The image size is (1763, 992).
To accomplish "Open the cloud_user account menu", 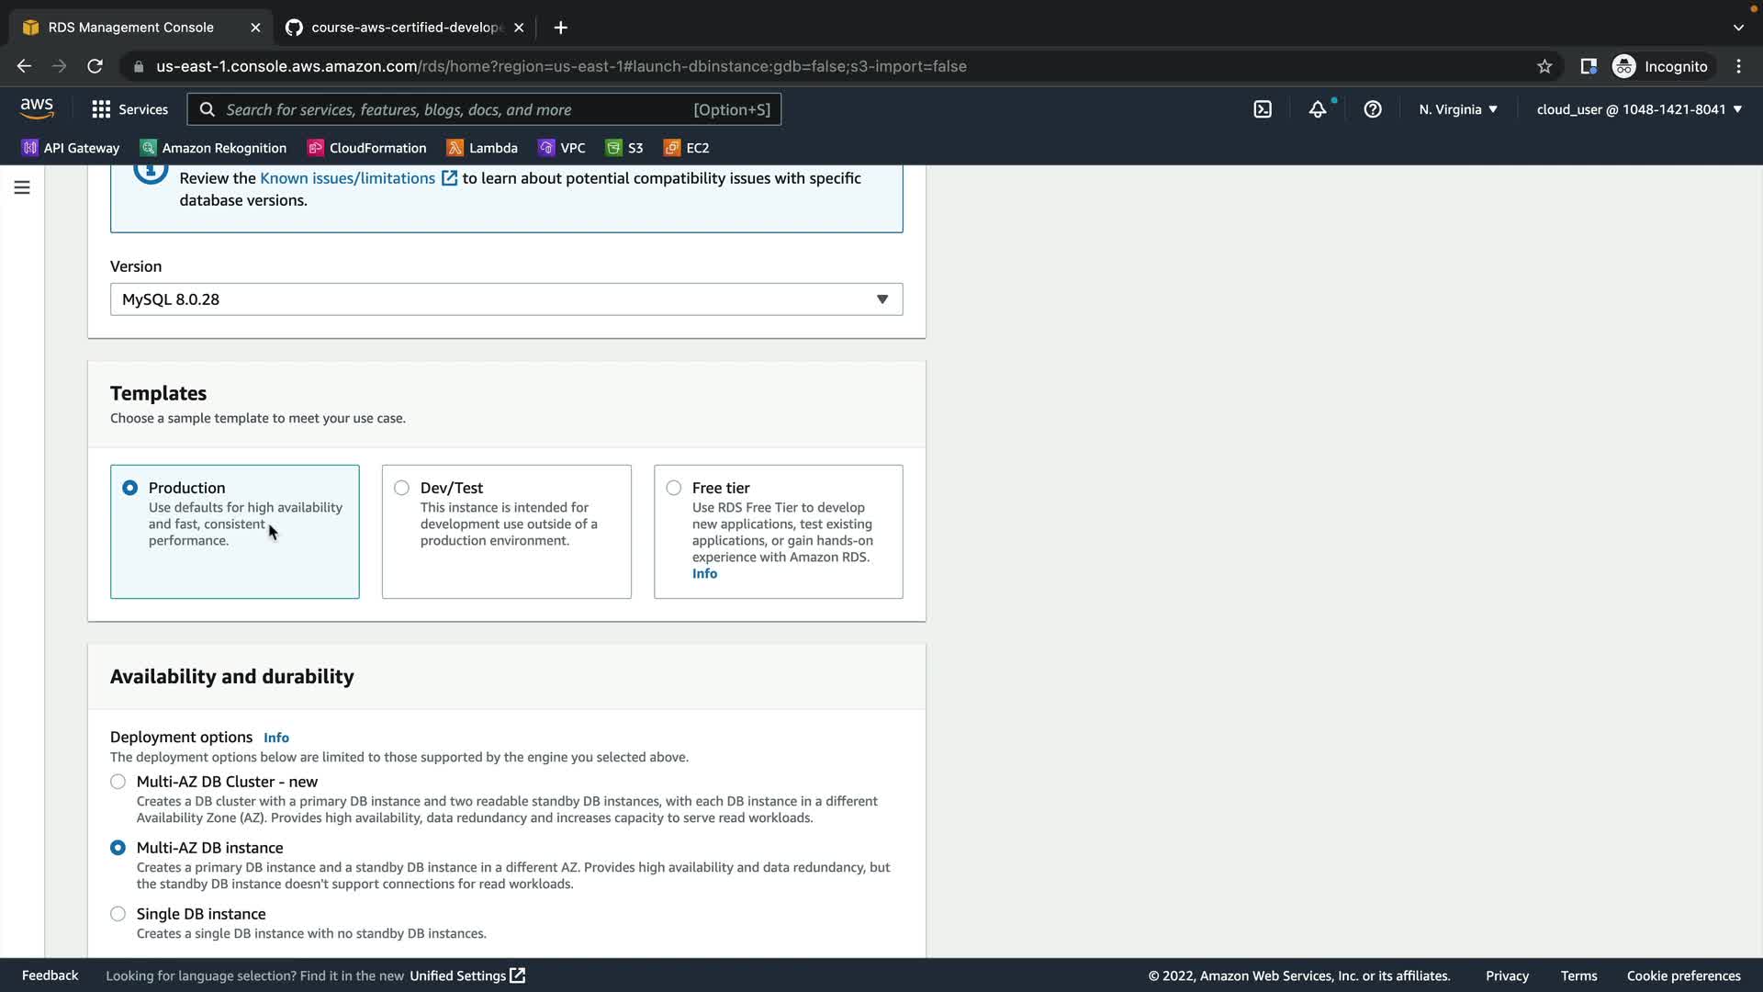I will [x=1639, y=109].
